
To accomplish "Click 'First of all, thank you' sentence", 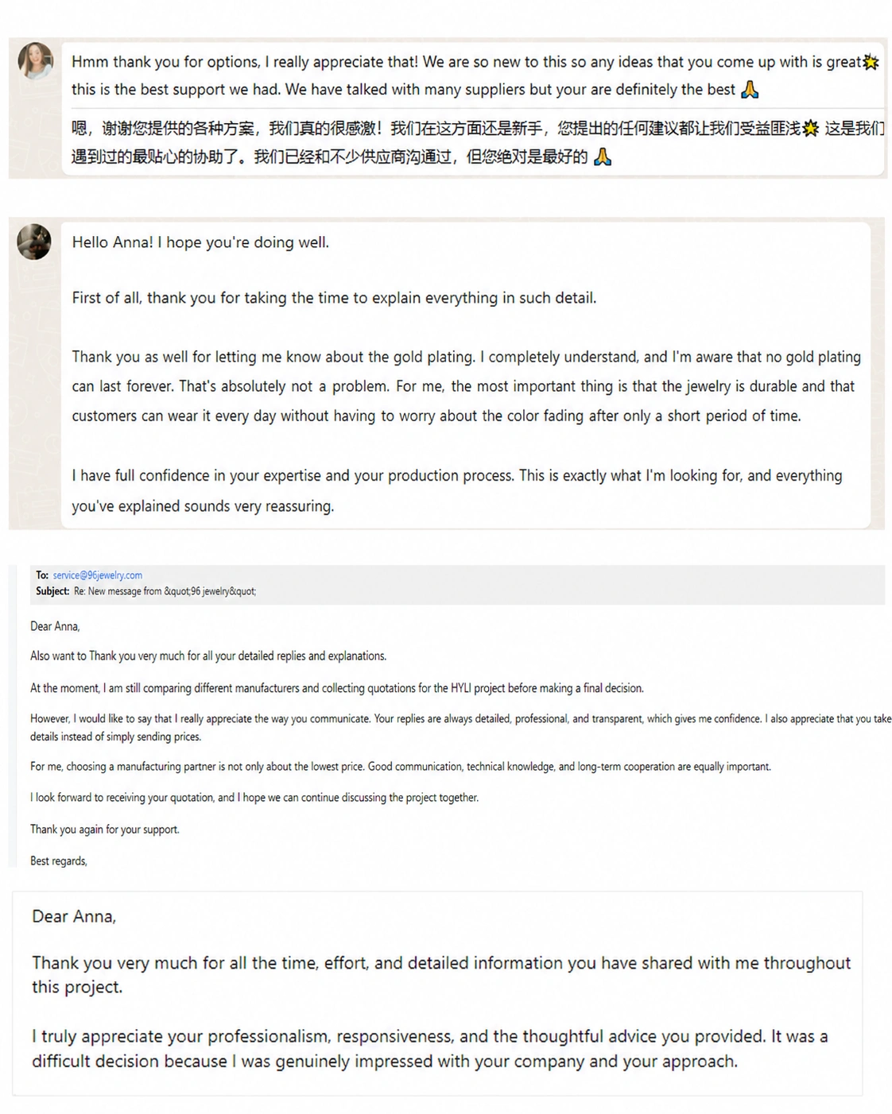I will point(334,298).
